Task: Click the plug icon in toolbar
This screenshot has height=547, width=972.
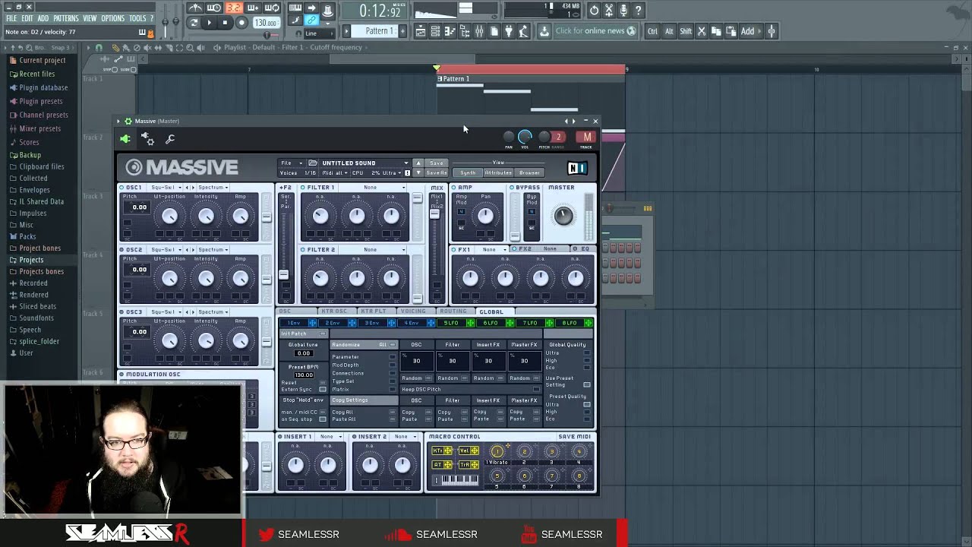Action: tap(508, 31)
